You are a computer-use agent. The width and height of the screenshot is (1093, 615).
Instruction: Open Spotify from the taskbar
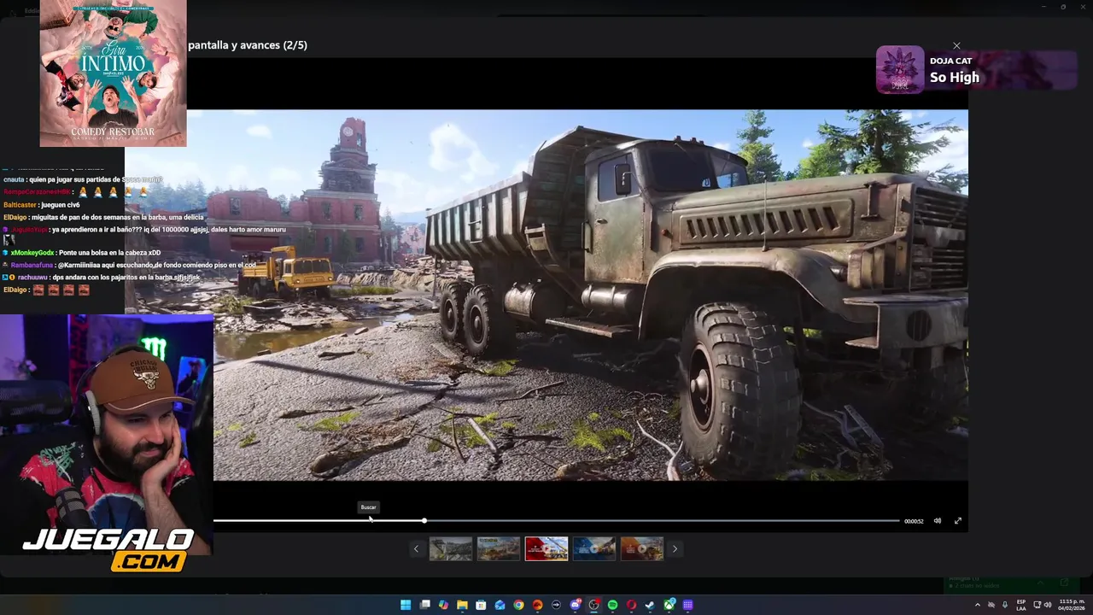[x=612, y=605]
